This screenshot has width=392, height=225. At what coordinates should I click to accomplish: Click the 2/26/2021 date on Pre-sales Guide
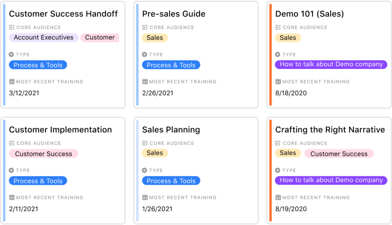click(x=158, y=93)
